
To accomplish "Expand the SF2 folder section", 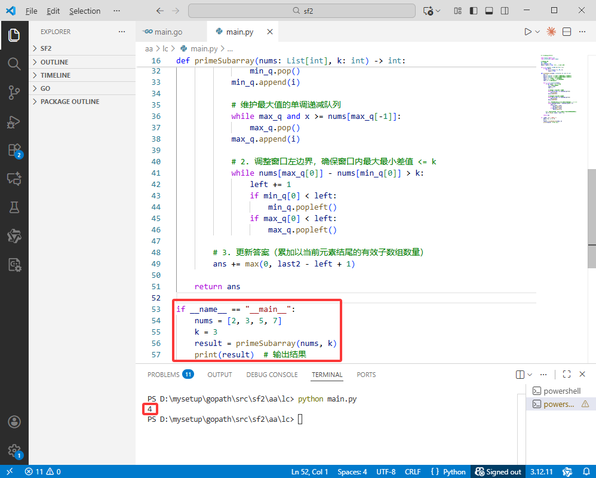I will click(x=82, y=48).
